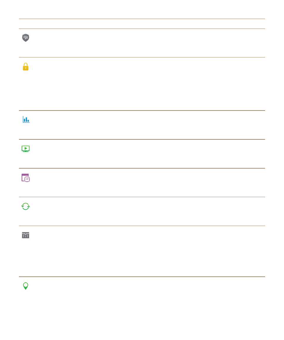Open the gray storefront box icon

click(26, 235)
